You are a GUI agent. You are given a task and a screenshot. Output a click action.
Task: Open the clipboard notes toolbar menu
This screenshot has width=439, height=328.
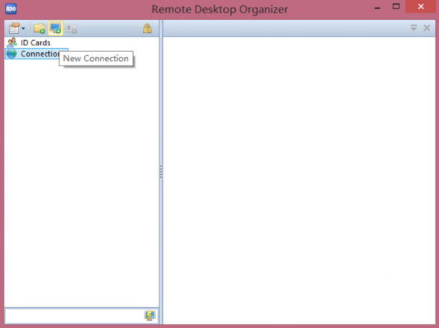pos(14,28)
